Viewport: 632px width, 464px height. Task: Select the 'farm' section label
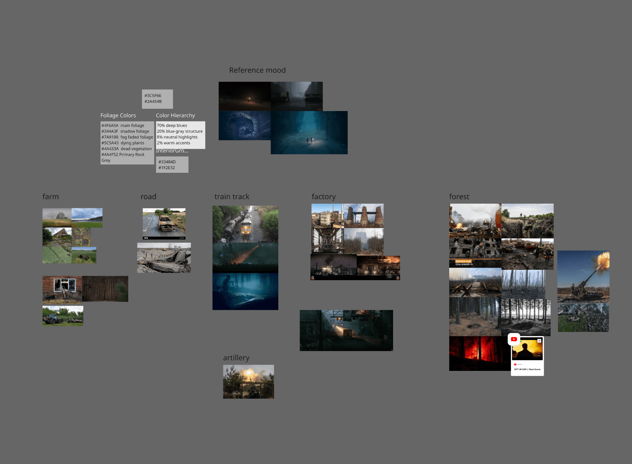tap(51, 197)
